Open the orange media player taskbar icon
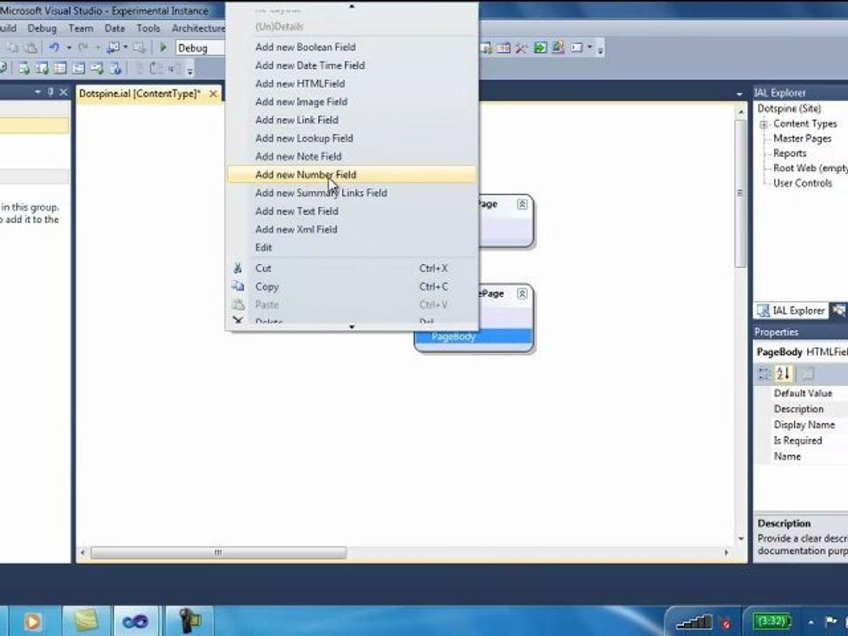 point(32,622)
